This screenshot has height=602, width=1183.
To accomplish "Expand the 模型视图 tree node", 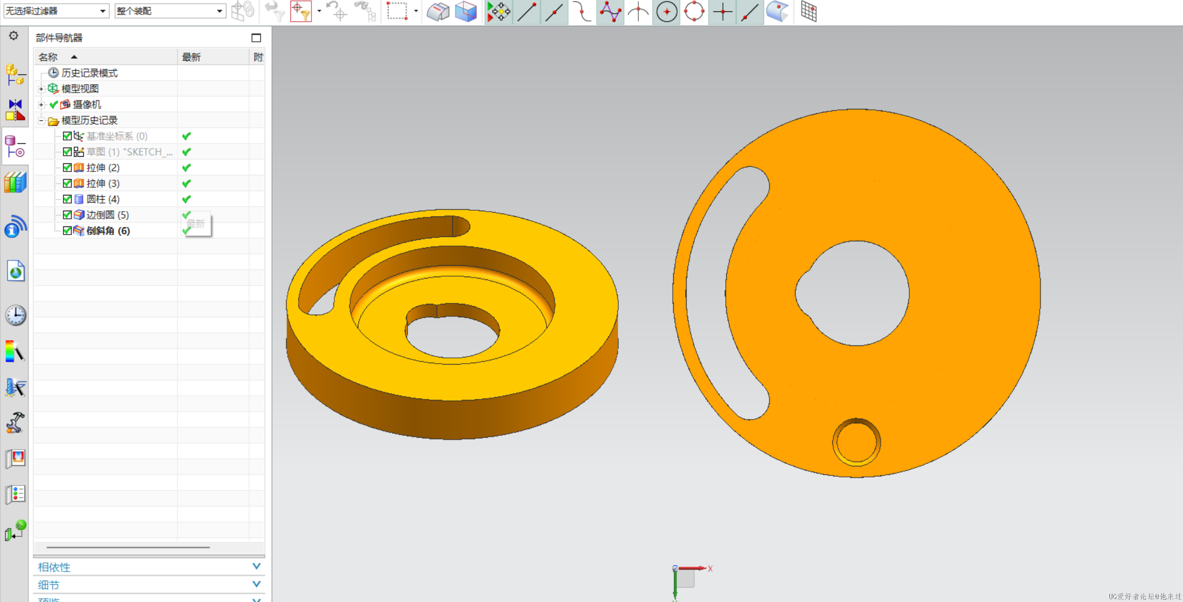I will point(42,89).
